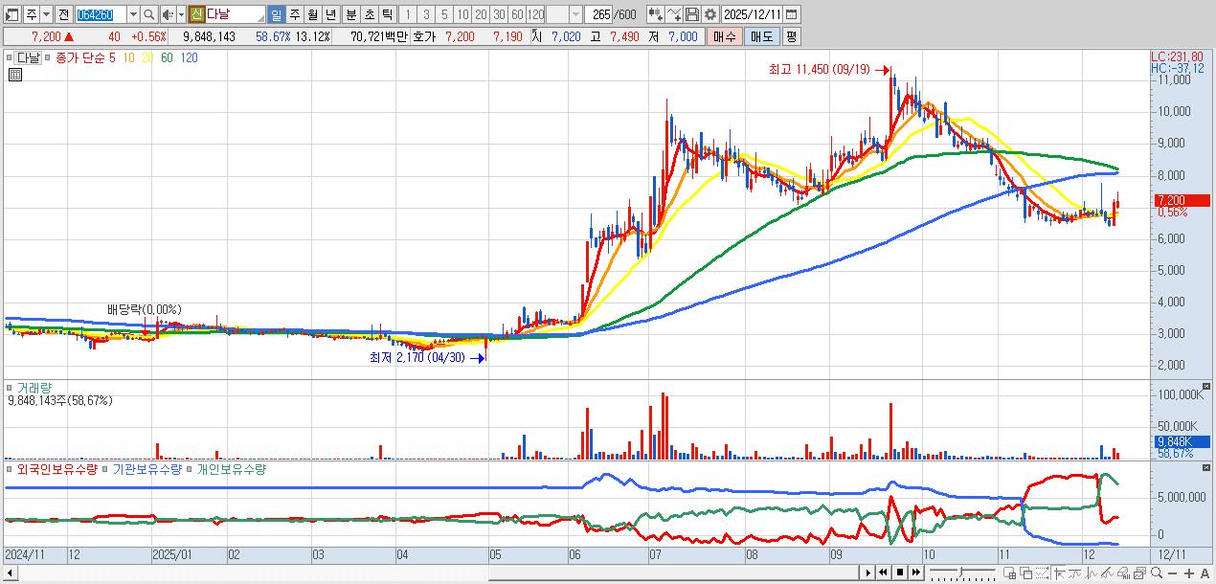Click the candlestick add-indicator icon
This screenshot has width=1216, height=584.
655,14
